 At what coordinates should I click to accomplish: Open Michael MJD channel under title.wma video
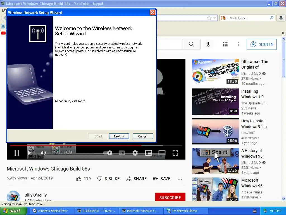[x=251, y=74]
